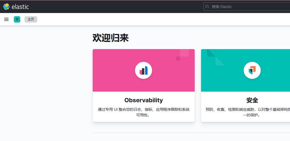Click the Observability description text
Screen dimensions: 290x141
pyautogui.click(x=144, y=112)
